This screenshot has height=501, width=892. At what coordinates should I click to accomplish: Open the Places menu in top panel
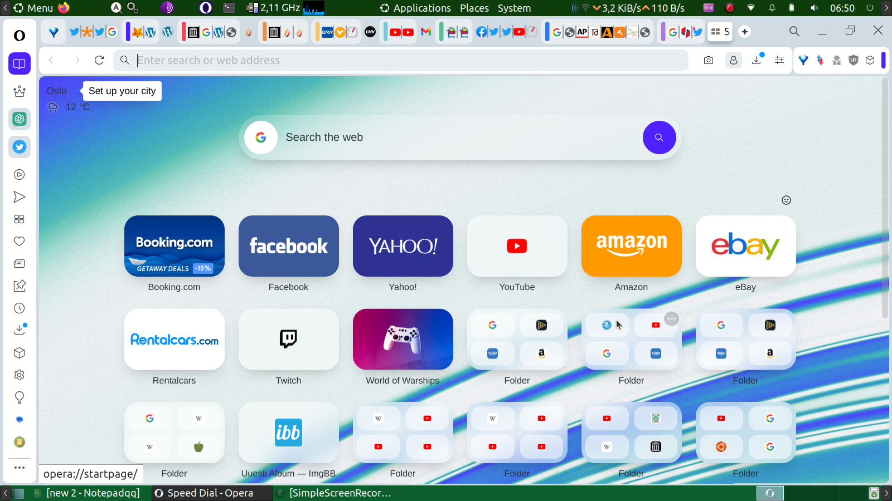click(x=474, y=8)
